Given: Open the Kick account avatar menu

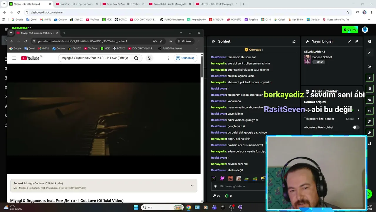Looking at the screenshot, I should (365, 30).
